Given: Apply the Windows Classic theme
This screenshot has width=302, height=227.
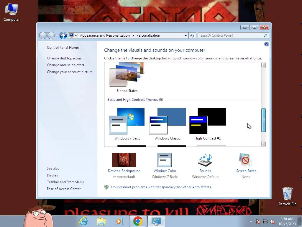Looking at the screenshot, I should [x=168, y=121].
